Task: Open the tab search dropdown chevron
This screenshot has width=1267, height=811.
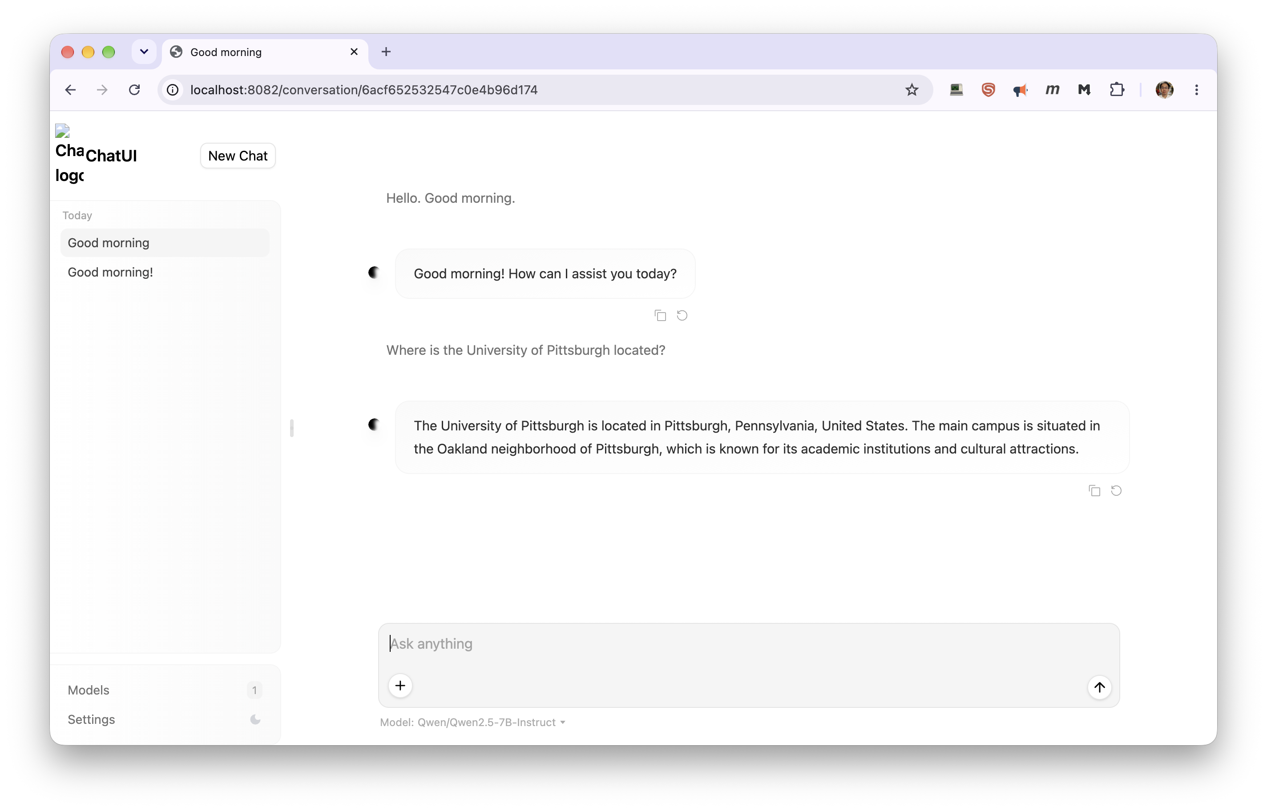Action: pos(144,52)
